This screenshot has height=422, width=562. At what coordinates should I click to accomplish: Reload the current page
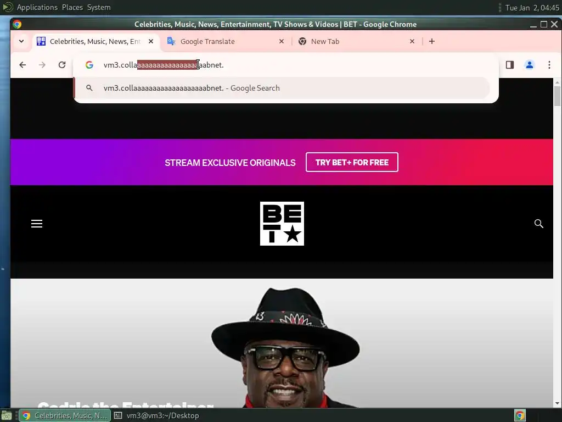[x=62, y=65]
